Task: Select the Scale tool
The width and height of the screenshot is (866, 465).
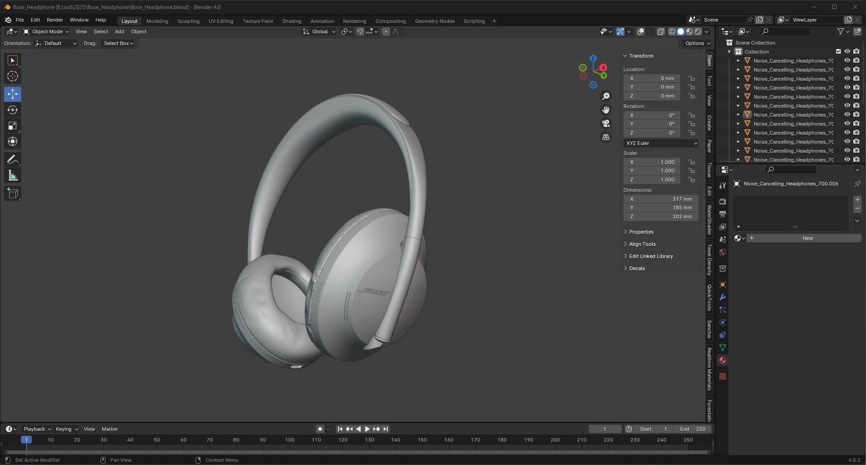Action: coord(13,126)
